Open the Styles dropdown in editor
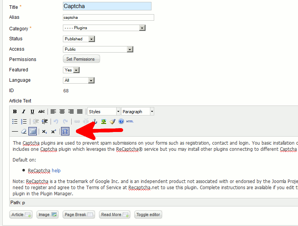Viewport: 298px width, 226px height. (104, 112)
